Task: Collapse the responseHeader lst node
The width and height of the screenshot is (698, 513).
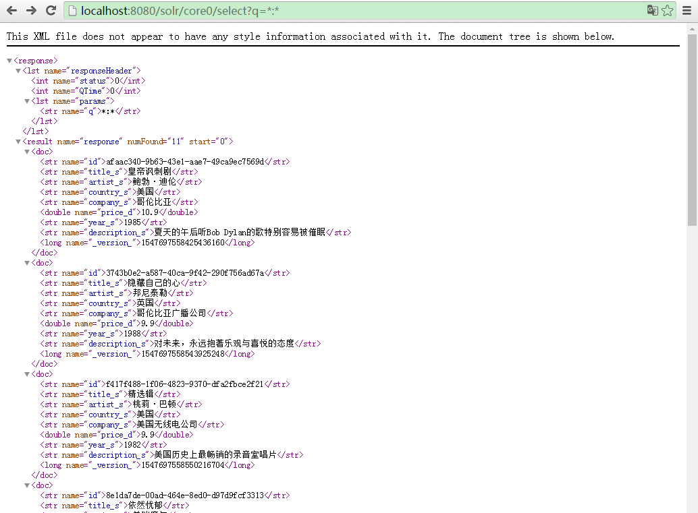Action: (19, 71)
